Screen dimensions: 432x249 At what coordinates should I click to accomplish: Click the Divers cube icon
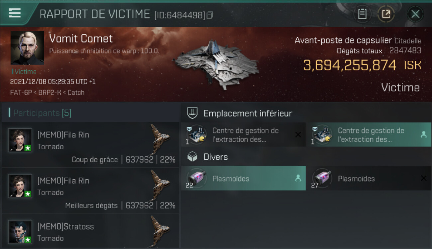click(x=192, y=157)
